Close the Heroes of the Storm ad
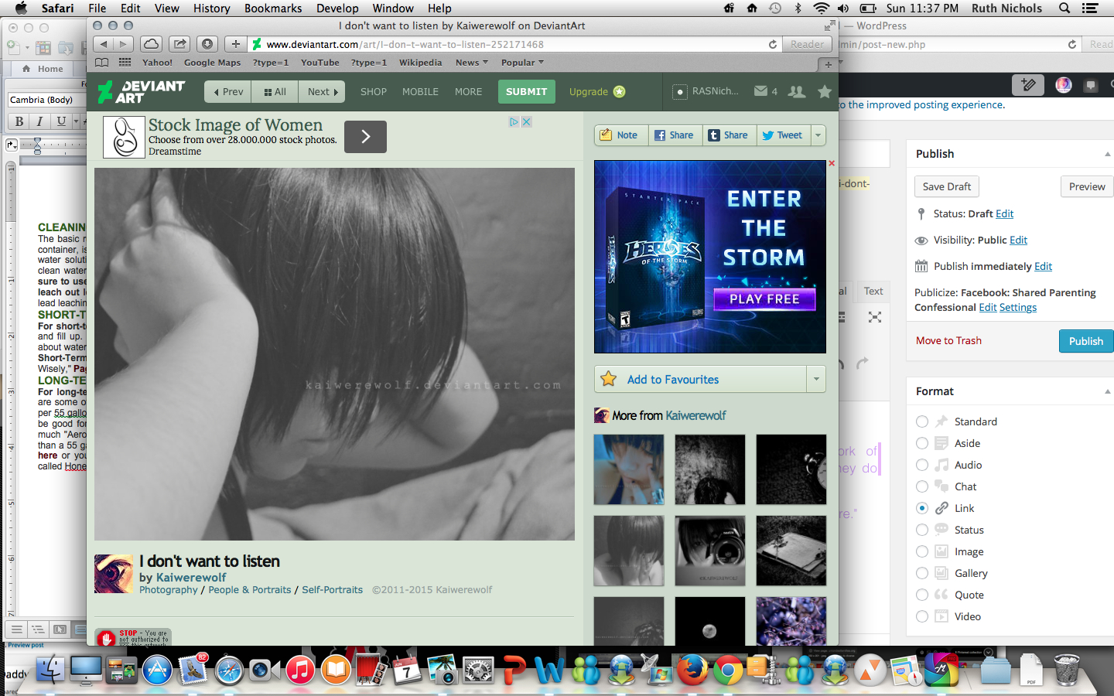 coord(832,164)
